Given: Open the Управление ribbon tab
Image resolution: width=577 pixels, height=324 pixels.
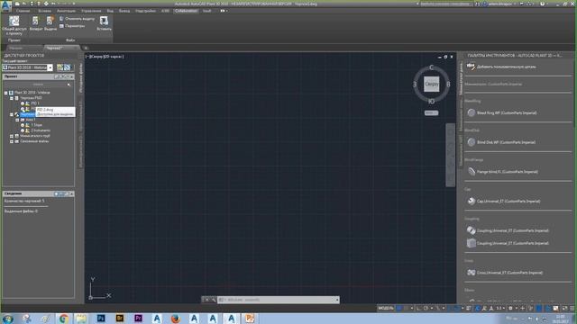Looking at the screenshot, I should coord(91,11).
